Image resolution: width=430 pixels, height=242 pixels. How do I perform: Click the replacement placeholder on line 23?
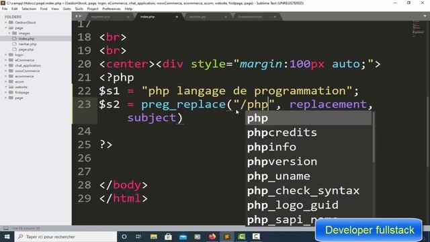coord(328,104)
